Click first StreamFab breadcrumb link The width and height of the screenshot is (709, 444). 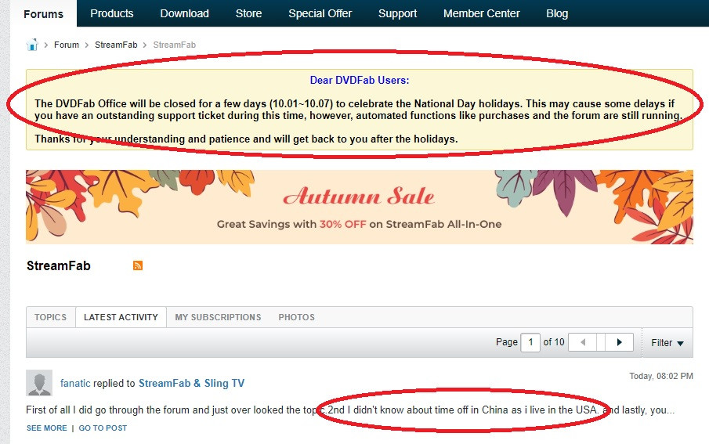coord(116,45)
